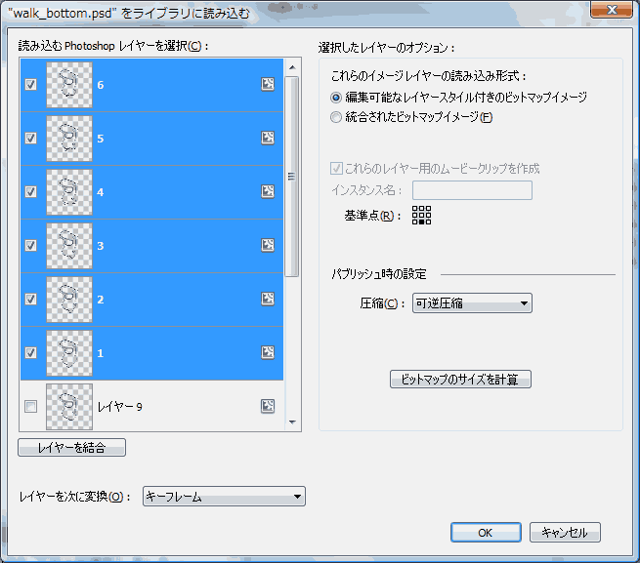
Task: Select the layer 3 thumbnail
Action: click(x=69, y=246)
